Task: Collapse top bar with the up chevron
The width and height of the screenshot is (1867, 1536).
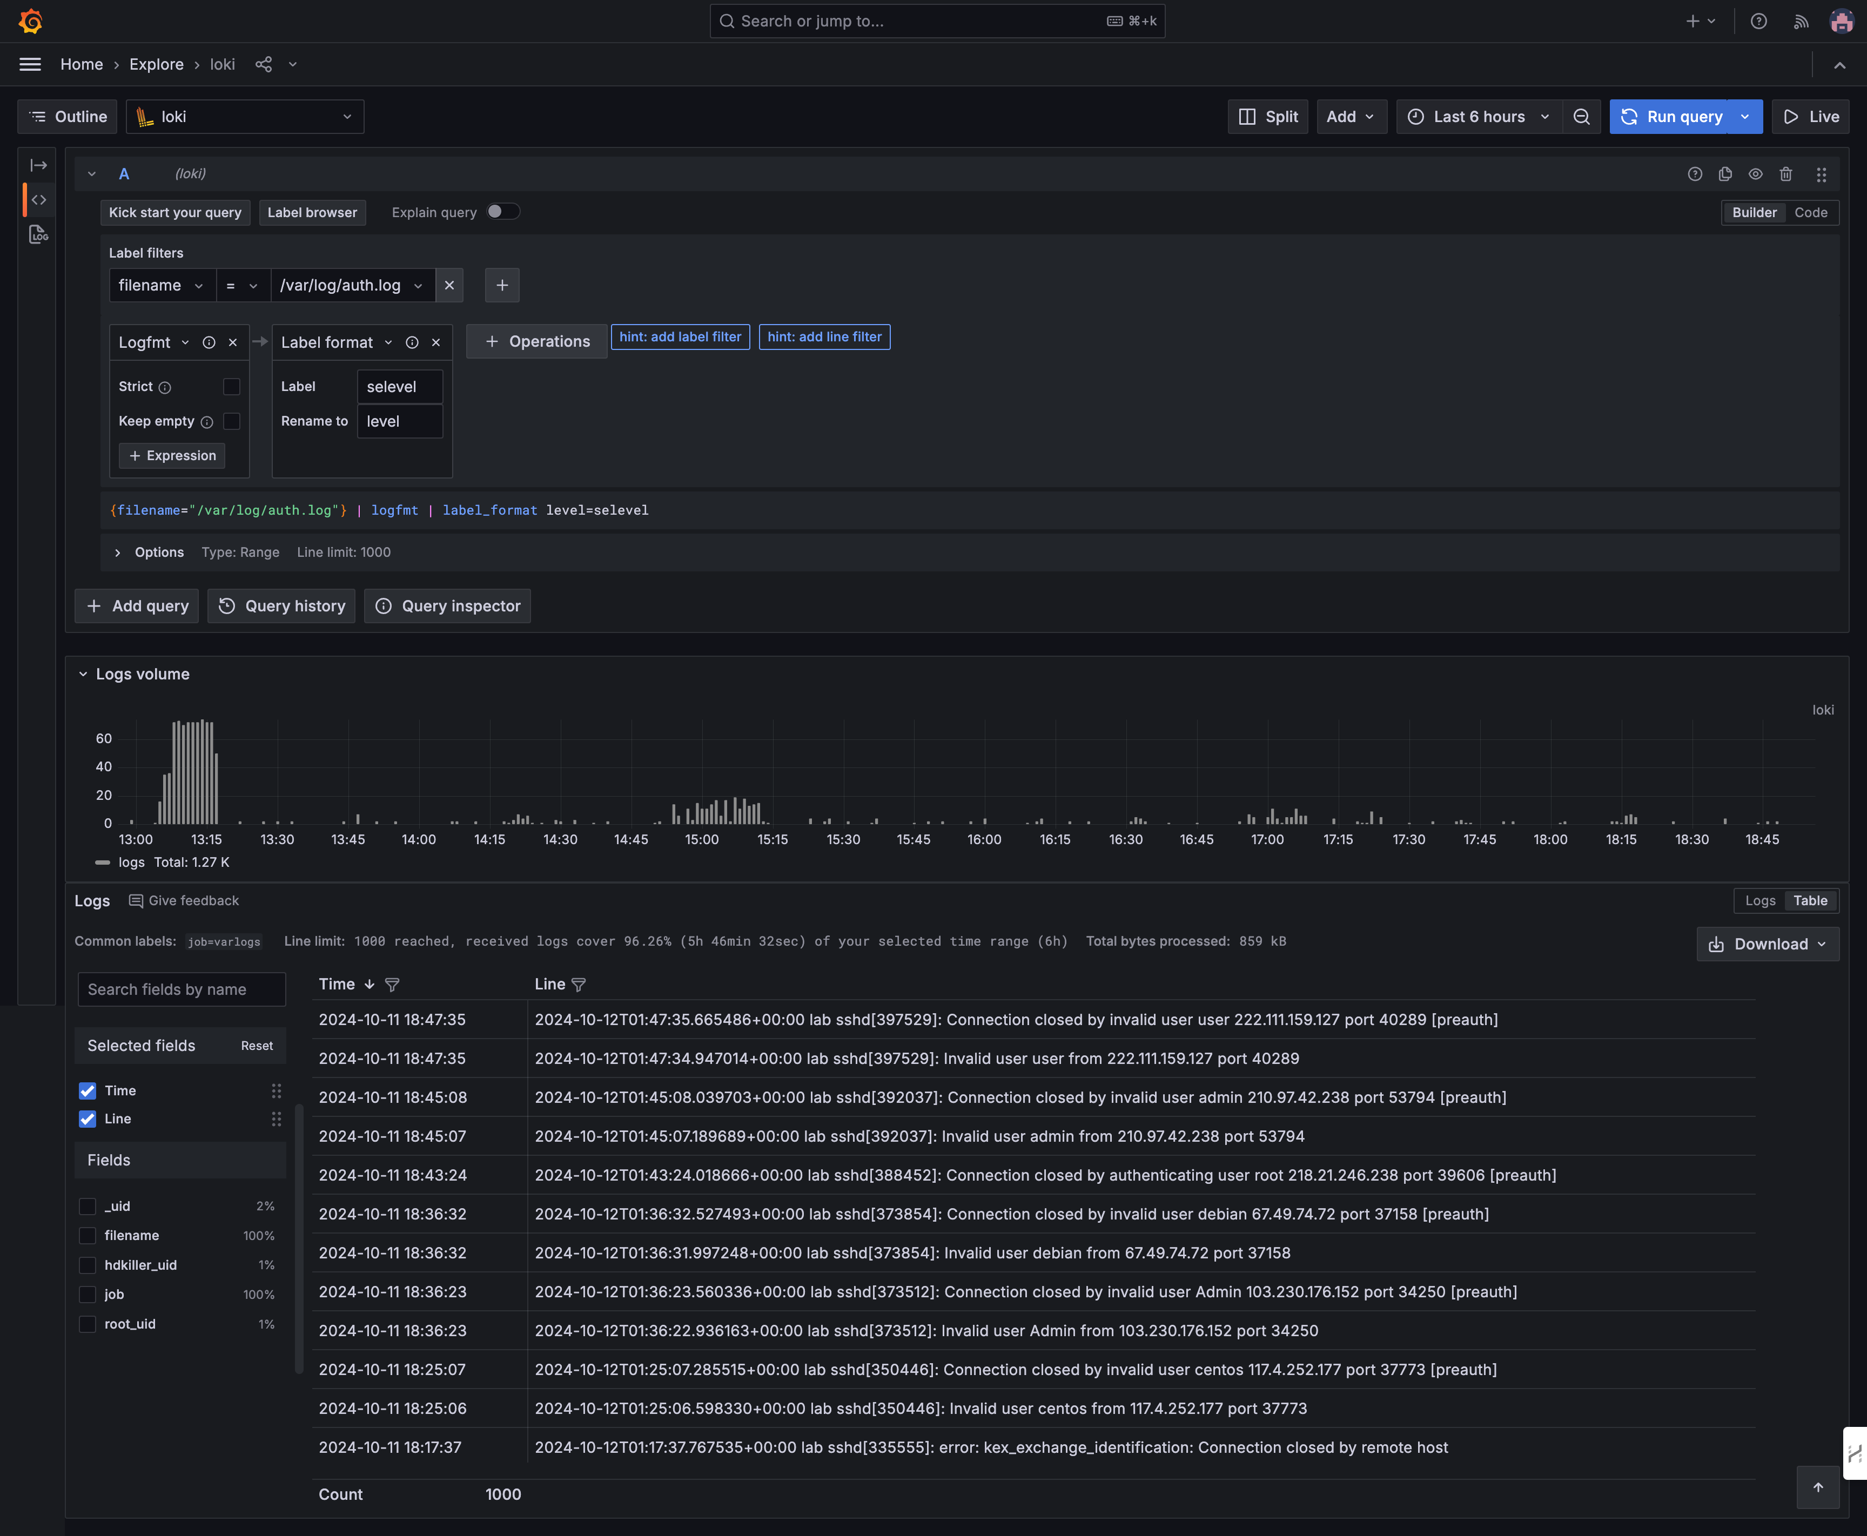Action: (1839, 65)
